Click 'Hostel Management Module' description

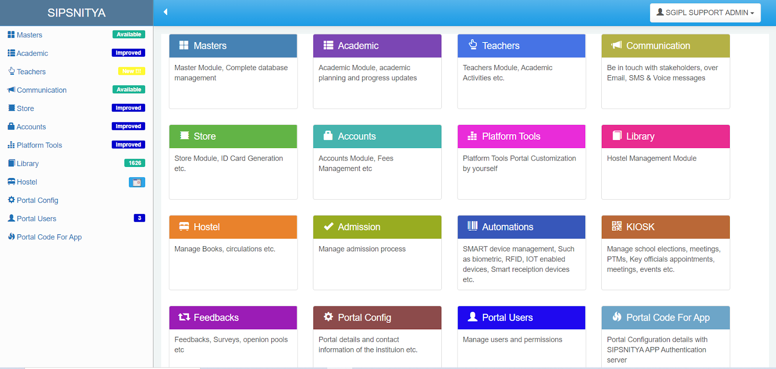tap(652, 158)
